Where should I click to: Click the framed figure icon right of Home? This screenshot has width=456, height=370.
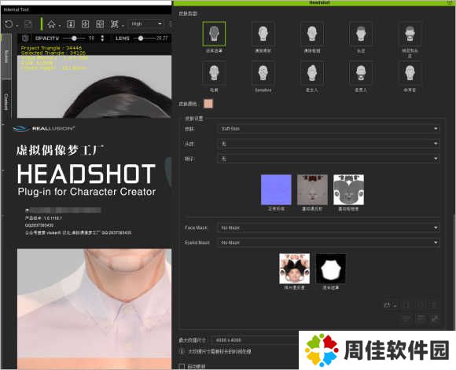pyautogui.click(x=71, y=24)
